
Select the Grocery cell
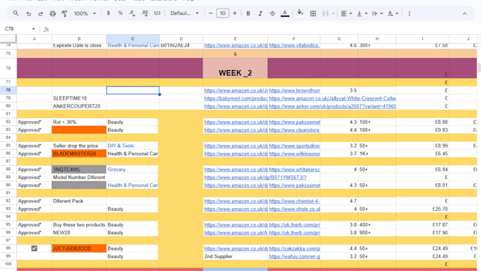click(133, 169)
